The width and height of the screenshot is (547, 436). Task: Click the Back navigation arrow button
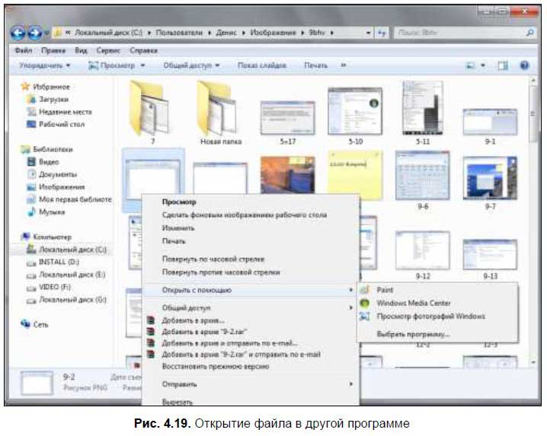(x=21, y=33)
